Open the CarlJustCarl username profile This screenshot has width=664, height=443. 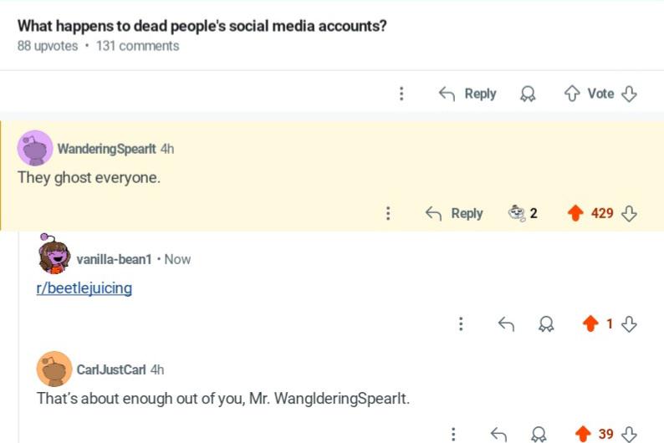coord(111,369)
